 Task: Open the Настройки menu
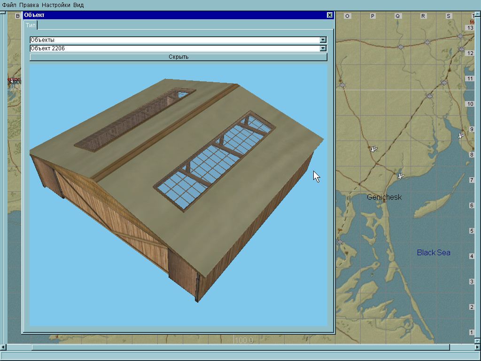tap(56, 5)
